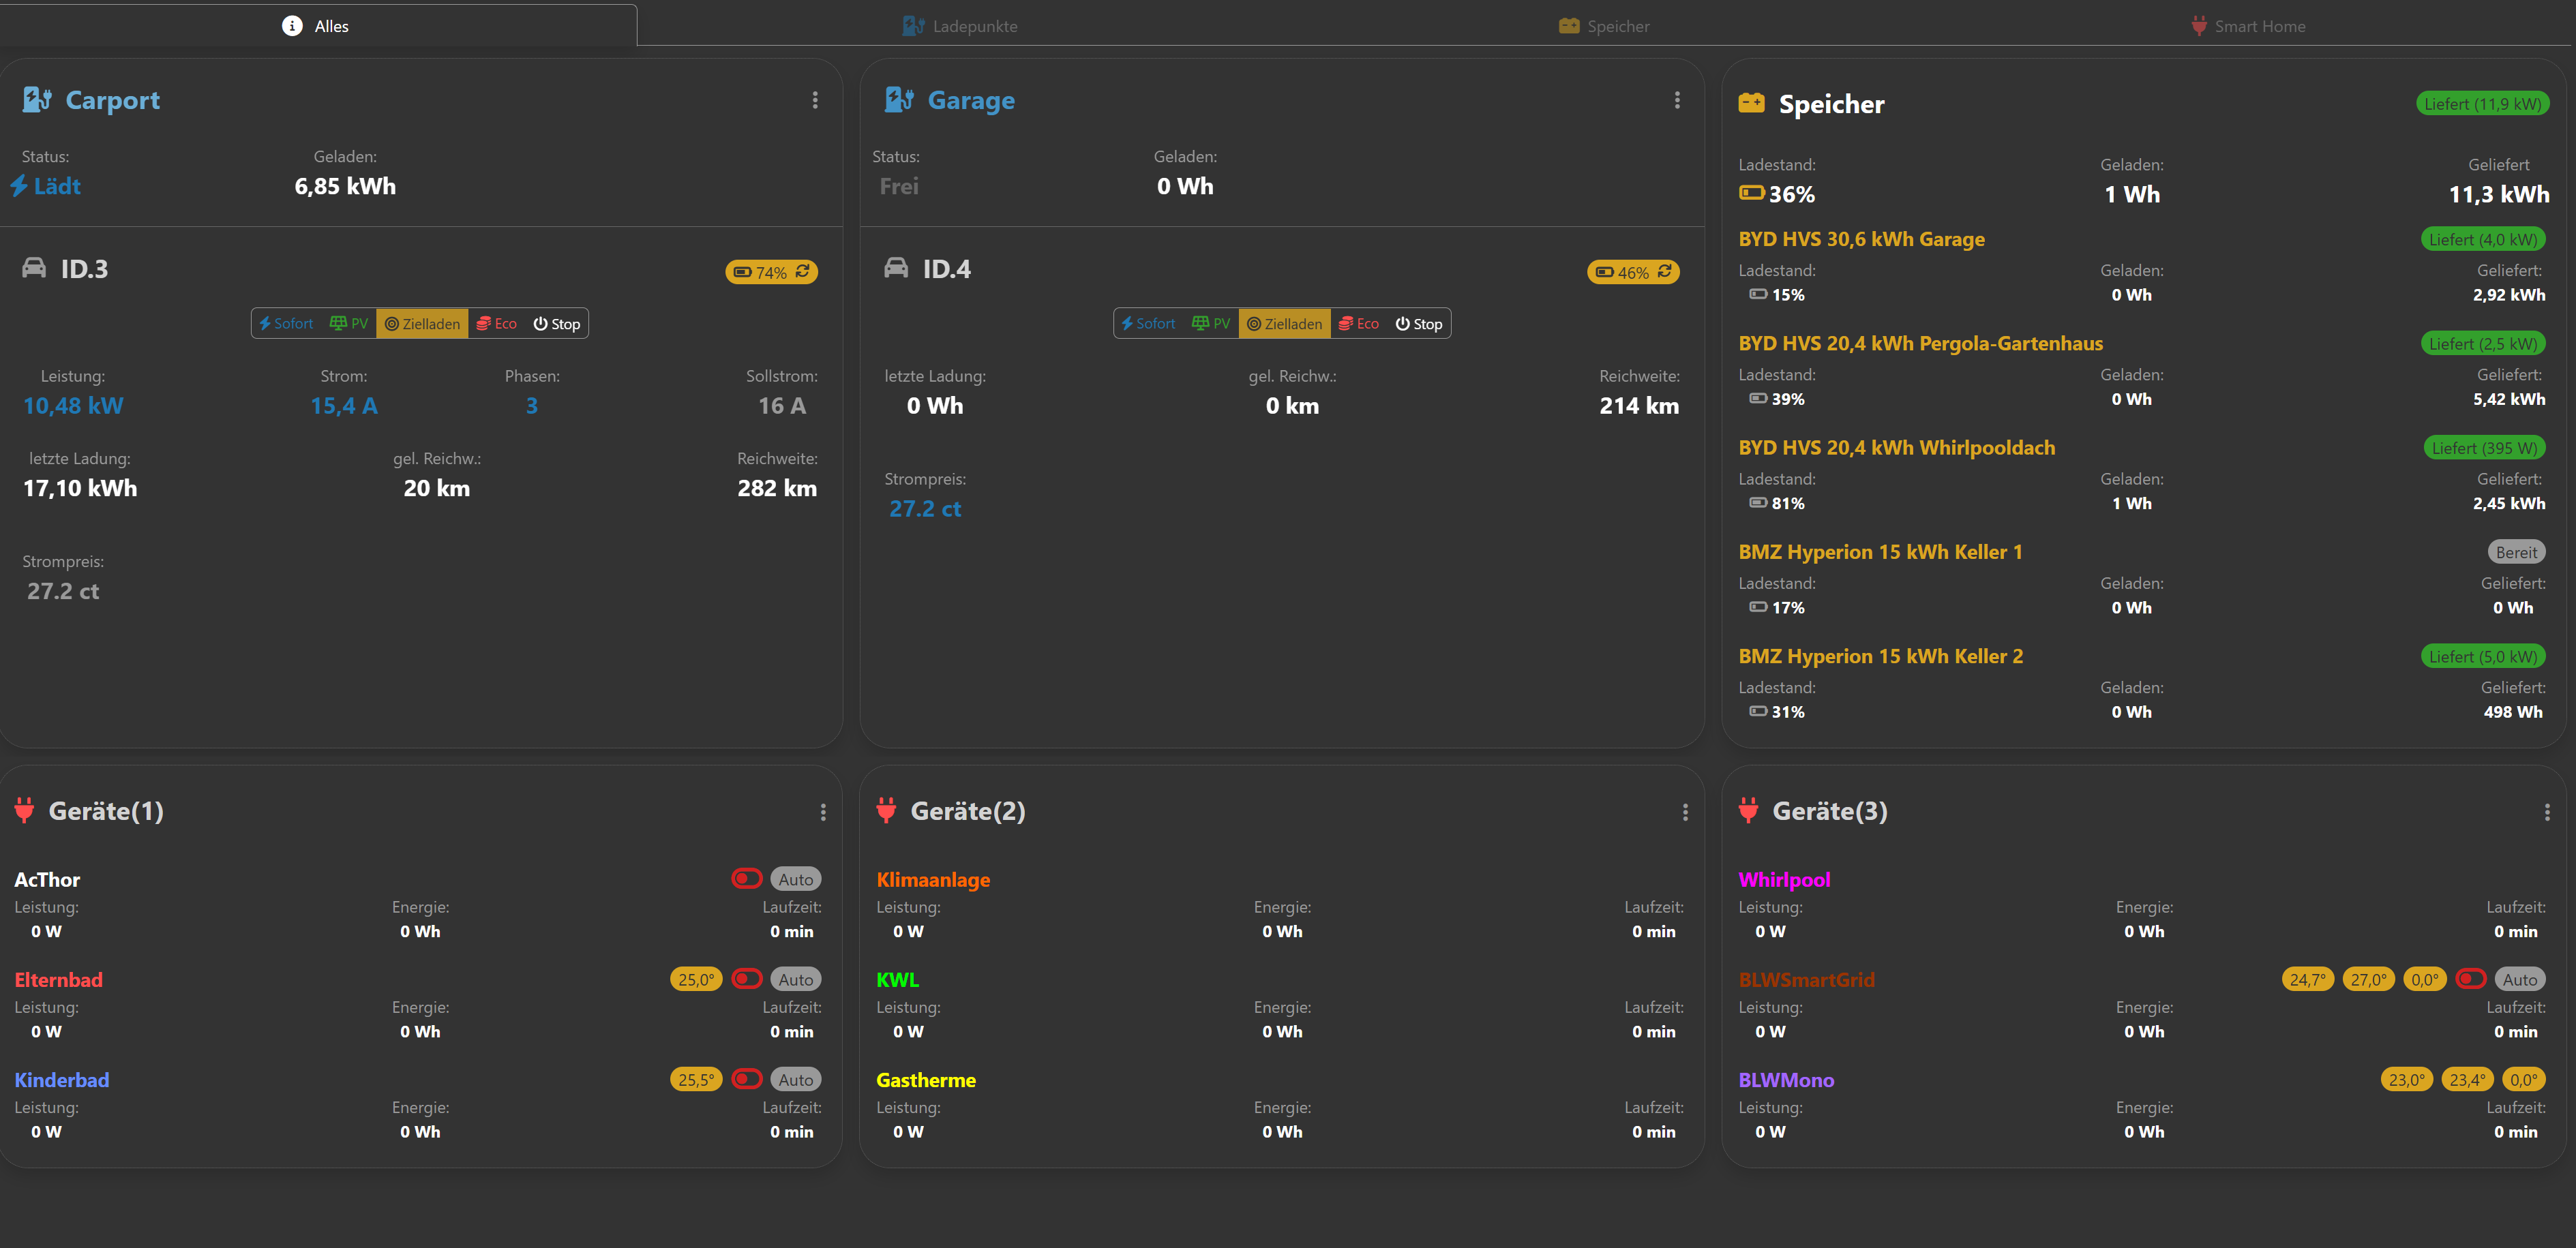Click the Speicher battery icon
The width and height of the screenshot is (2576, 1248).
click(1751, 103)
